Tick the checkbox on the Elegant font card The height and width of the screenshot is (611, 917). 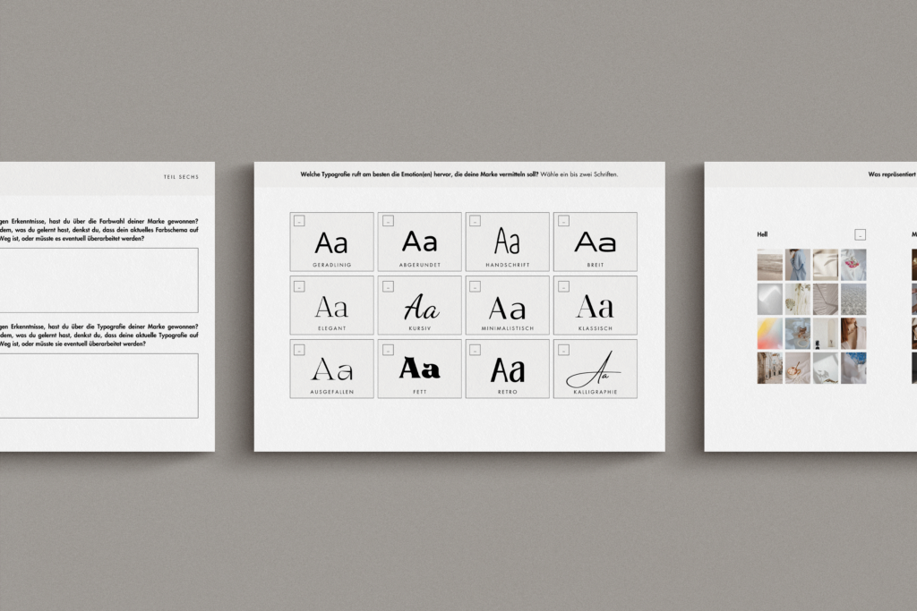pyautogui.click(x=299, y=286)
